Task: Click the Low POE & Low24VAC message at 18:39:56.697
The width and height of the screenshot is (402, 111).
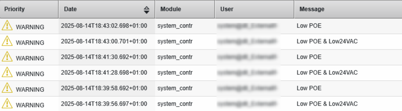Action: pos(327,104)
